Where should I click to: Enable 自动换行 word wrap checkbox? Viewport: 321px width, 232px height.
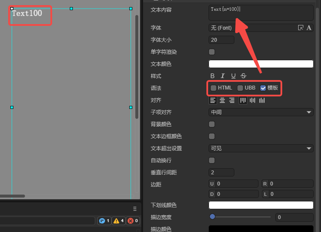212,161
